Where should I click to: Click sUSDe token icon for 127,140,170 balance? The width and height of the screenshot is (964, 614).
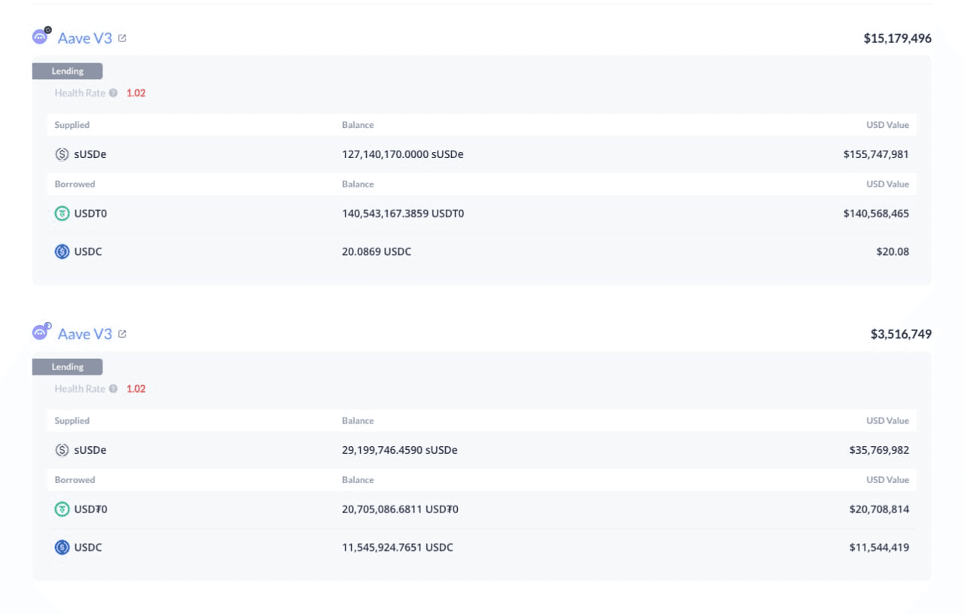click(x=63, y=154)
